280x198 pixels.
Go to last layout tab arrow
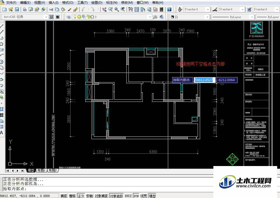click(x=22, y=171)
